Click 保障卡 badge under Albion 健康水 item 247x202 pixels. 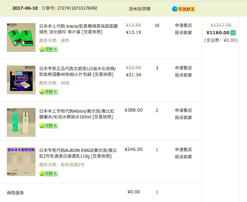click(48, 126)
